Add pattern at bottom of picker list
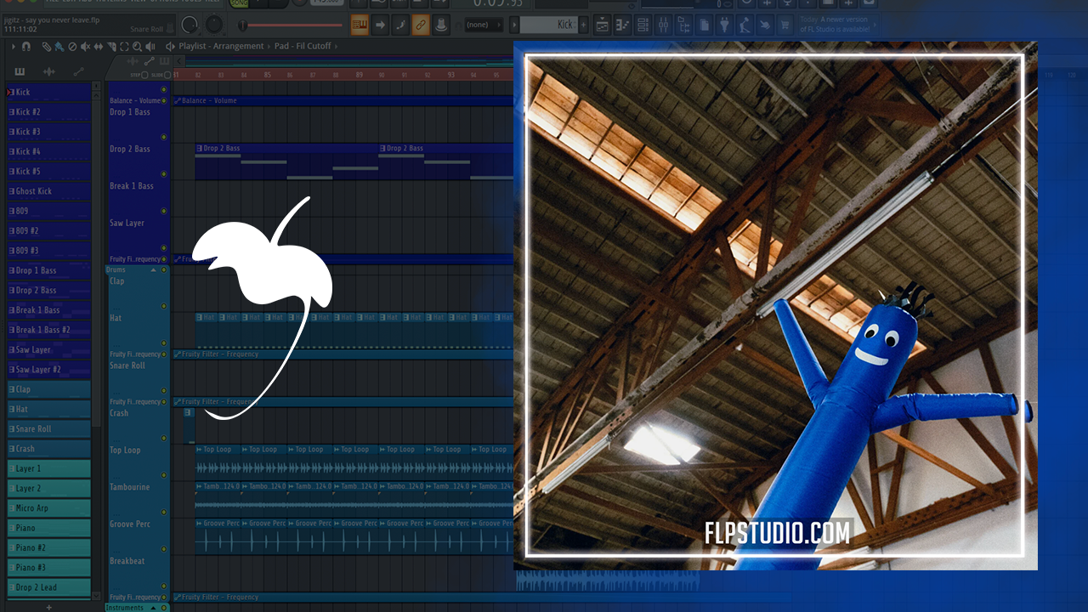The width and height of the screenshot is (1088, 612). click(x=48, y=607)
